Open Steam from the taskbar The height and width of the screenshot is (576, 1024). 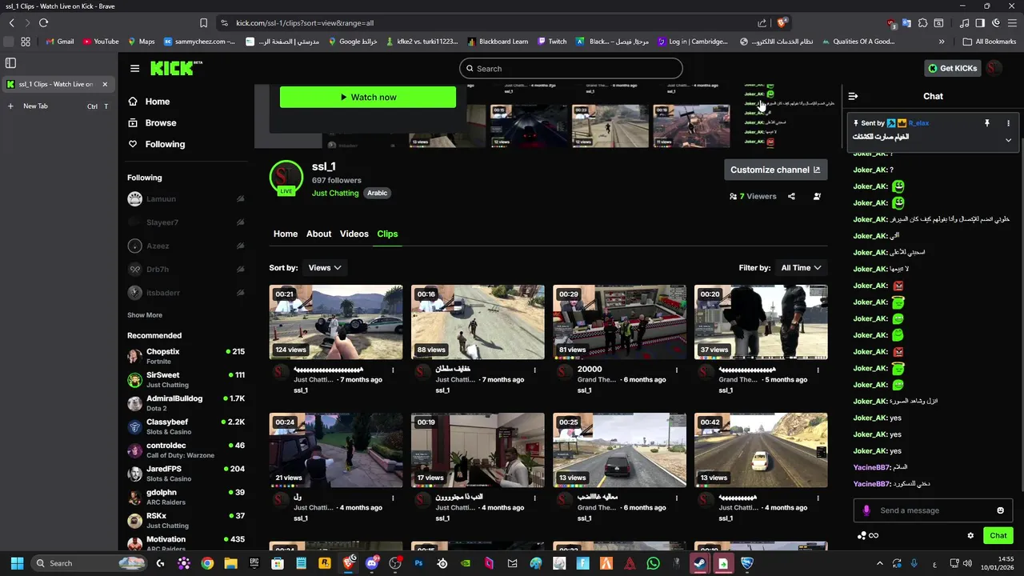(700, 563)
